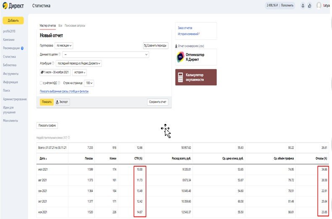This screenshot has height=219, width=332.
Task: Click the thumbs-up feedback icon
Action: tap(309, 6)
